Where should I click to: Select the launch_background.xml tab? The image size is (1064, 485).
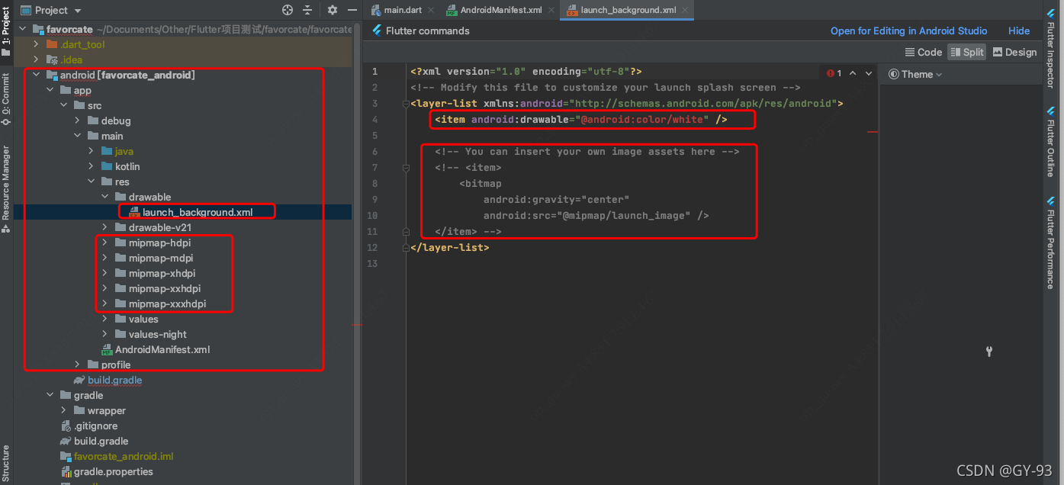[628, 10]
